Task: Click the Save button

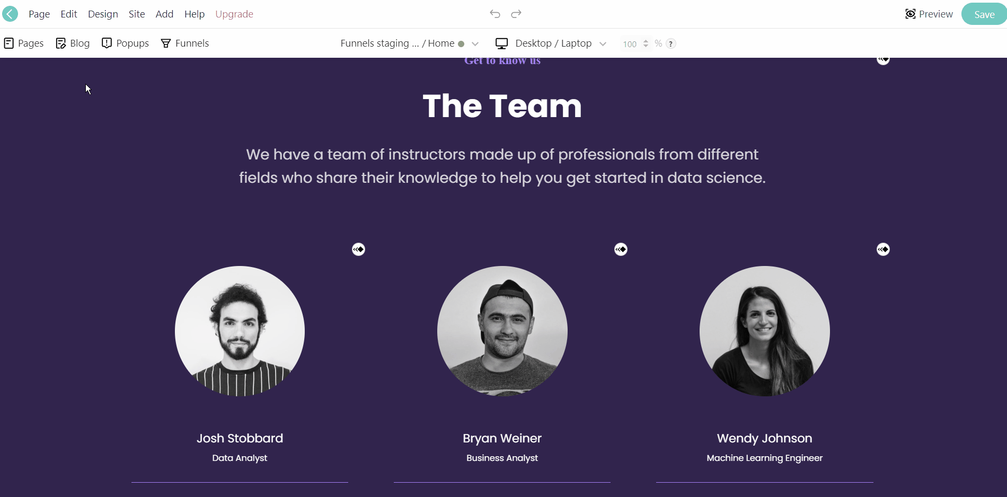Action: pos(984,14)
